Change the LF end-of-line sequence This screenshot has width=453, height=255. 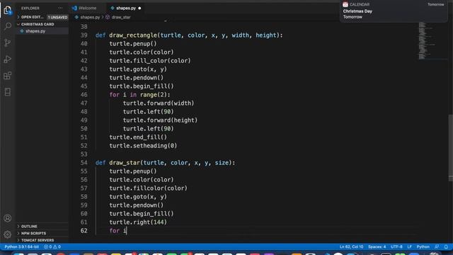[409, 247]
